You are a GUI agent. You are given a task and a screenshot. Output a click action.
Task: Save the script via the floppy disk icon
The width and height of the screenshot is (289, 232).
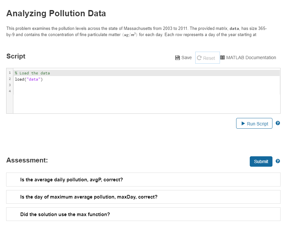pyautogui.click(x=177, y=58)
